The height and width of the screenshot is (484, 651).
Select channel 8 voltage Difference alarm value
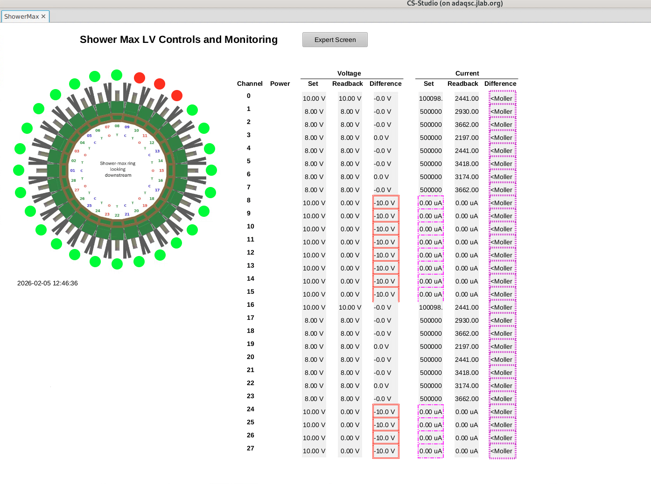[385, 203]
